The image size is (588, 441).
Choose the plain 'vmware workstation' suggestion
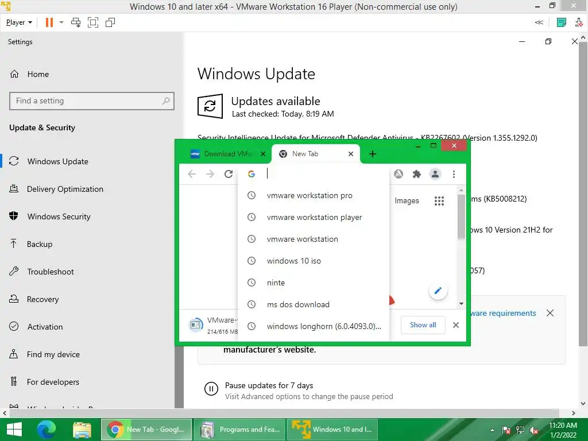pos(314,239)
